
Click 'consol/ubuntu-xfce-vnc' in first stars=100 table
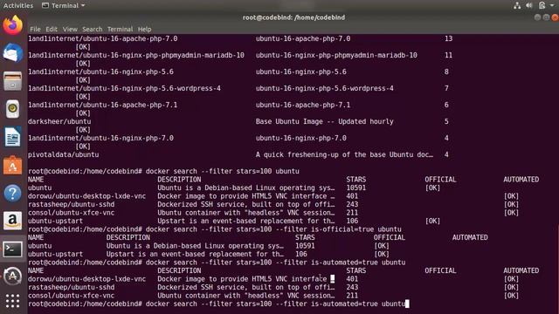(72, 213)
